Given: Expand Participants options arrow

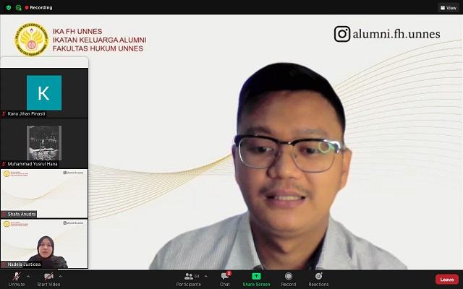Looking at the screenshot, I should click(205, 276).
